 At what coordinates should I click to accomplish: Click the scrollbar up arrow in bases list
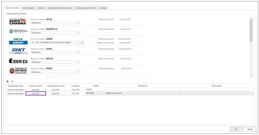point(251,18)
